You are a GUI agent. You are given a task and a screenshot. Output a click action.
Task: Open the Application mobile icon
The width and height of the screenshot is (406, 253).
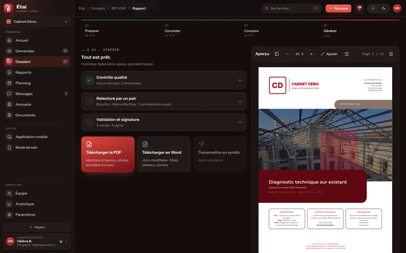pos(10,137)
